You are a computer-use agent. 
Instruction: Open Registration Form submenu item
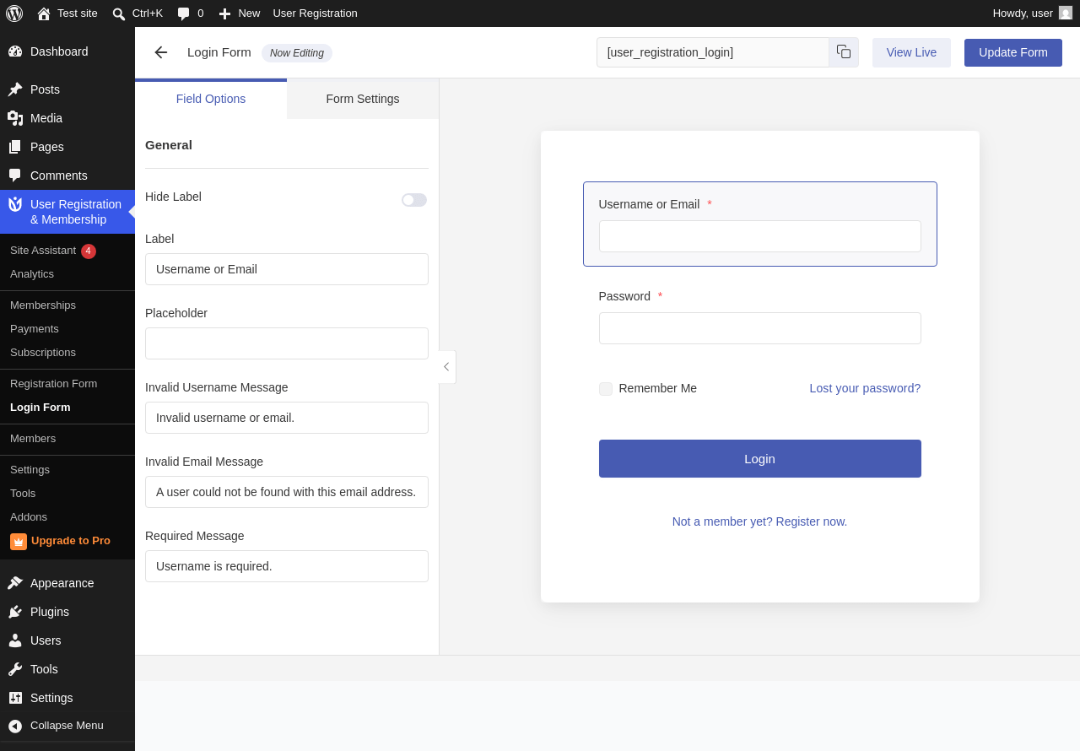pyautogui.click(x=53, y=383)
